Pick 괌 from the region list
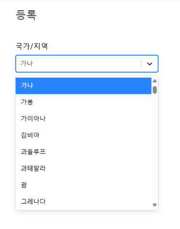This screenshot has width=180, height=229. [x=83, y=185]
